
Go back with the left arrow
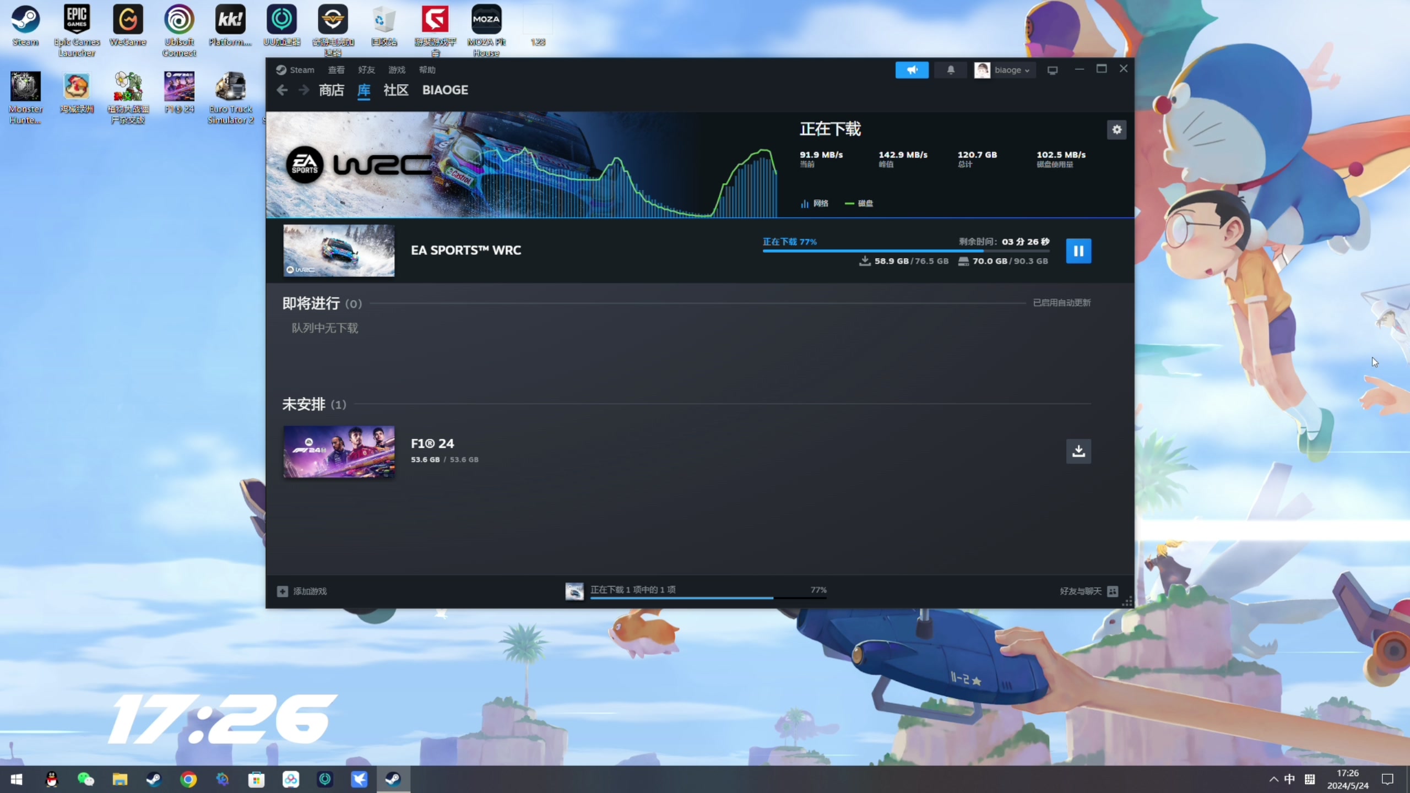tap(282, 90)
